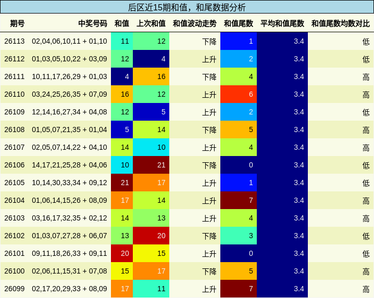Click winning numbers 02,06,11,15,31 + 07,08
Image resolution: width=374 pixels, height=298 pixels.
coord(69,271)
